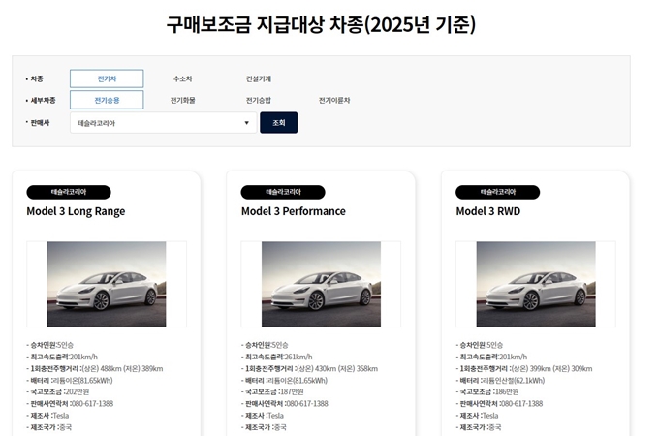Viewport: 659px width, 436px height.
Task: Select the 건설기계 vehicle type tab
Action: (259, 78)
